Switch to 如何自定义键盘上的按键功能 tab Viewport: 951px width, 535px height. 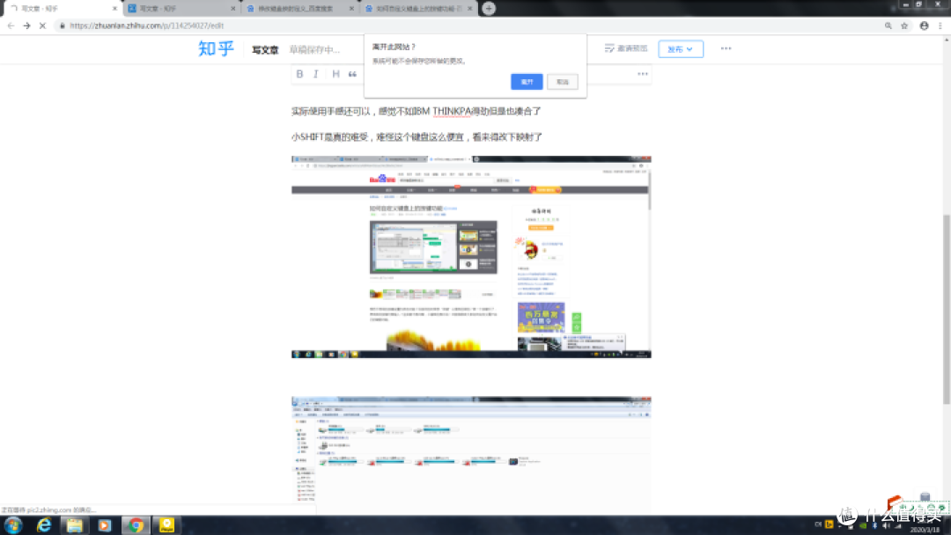click(417, 9)
